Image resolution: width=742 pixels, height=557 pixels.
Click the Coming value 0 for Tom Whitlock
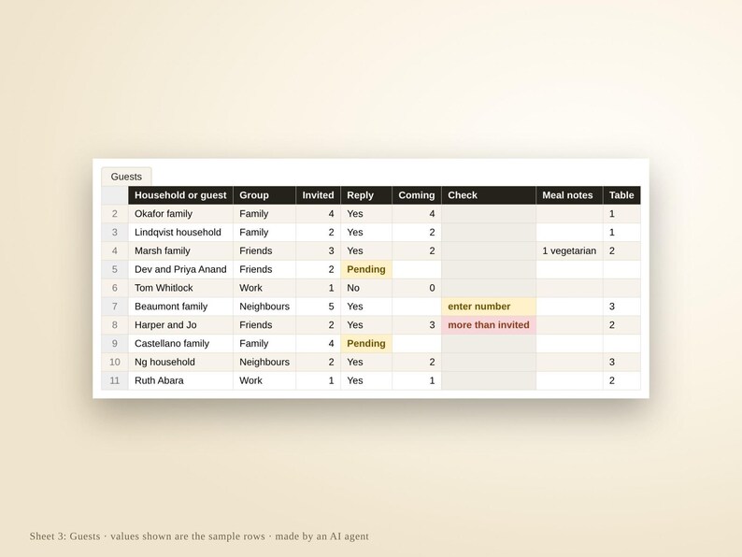(x=417, y=288)
